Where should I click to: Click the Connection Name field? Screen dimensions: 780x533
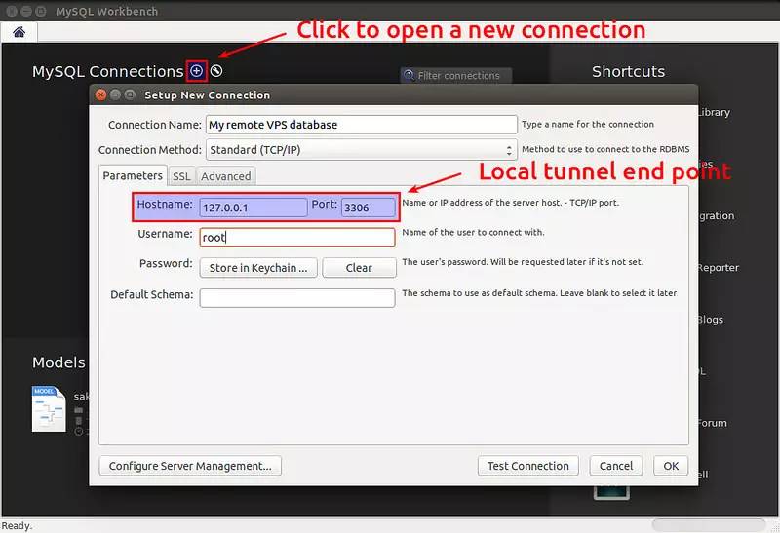tap(361, 125)
